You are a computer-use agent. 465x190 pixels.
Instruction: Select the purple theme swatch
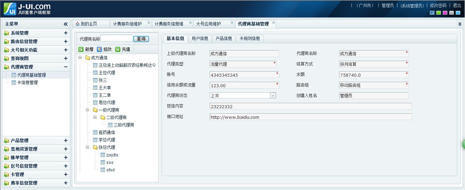(x=445, y=13)
